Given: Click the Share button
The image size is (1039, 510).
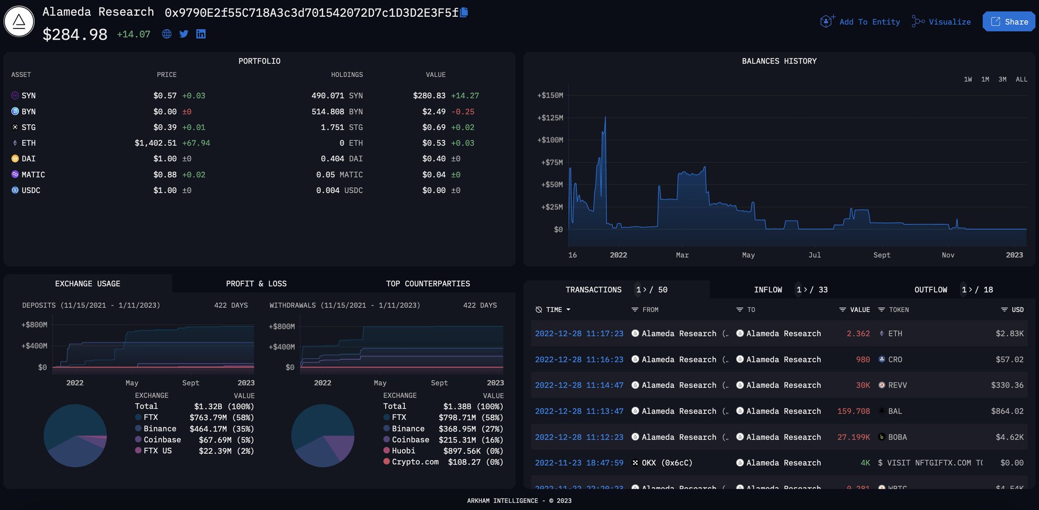Looking at the screenshot, I should tap(1009, 21).
